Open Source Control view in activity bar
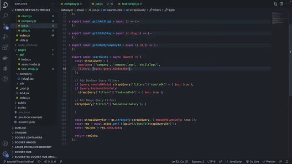Image resolution: width=292 pixels, height=164 pixels. [5, 26]
